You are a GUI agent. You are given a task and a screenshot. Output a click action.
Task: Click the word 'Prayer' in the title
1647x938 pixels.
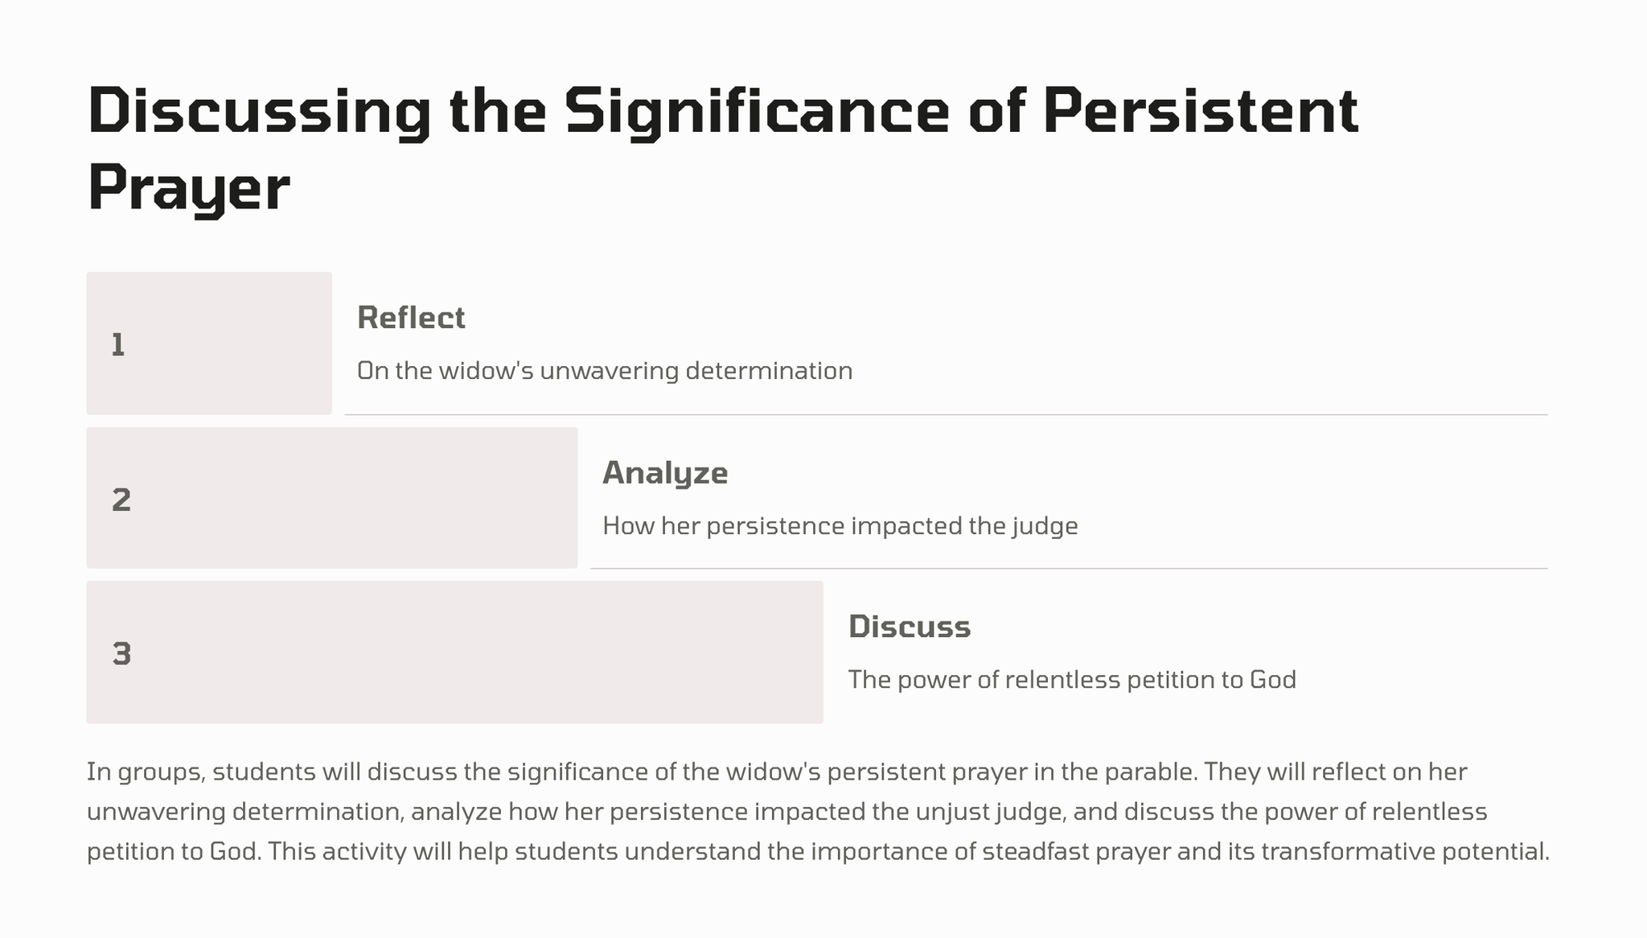pyautogui.click(x=188, y=188)
